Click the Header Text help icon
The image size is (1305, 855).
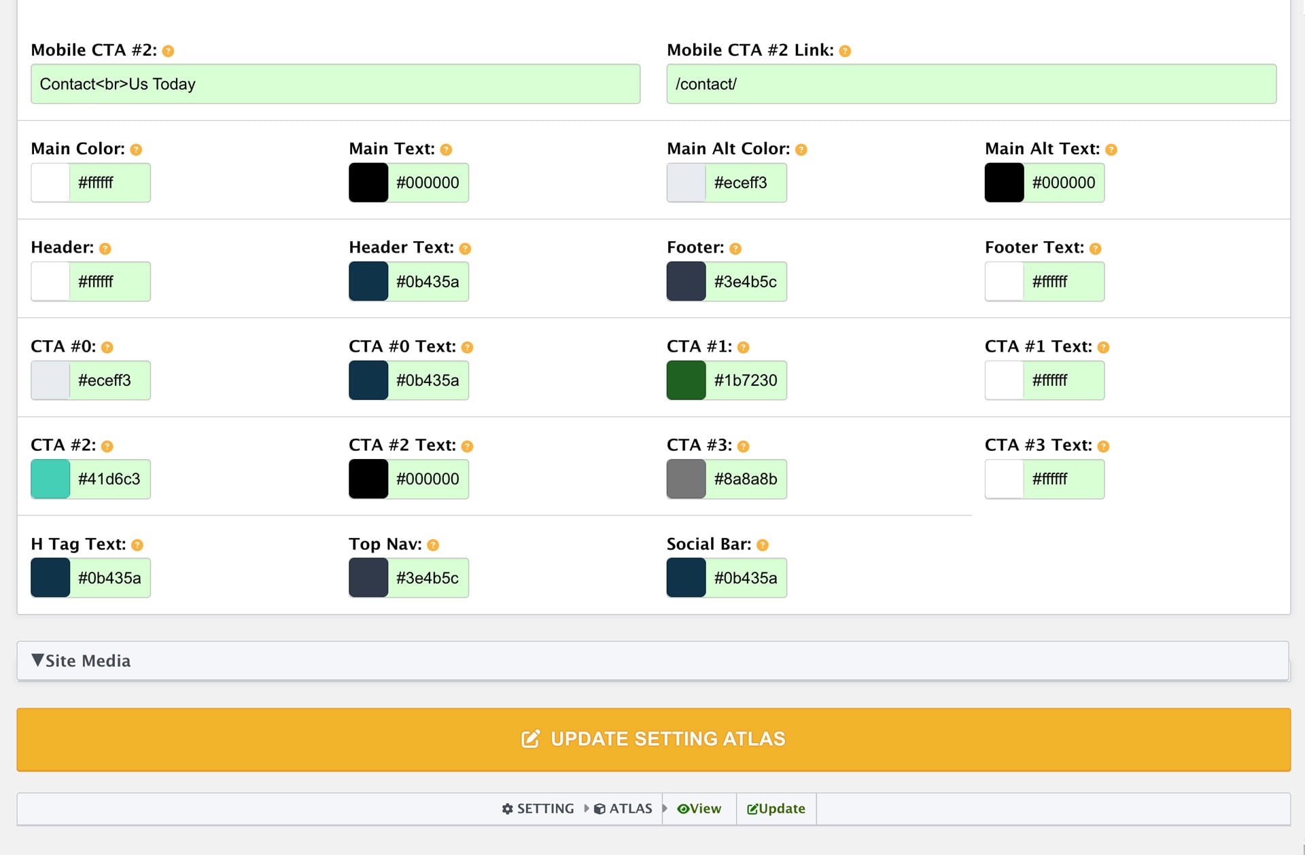465,249
